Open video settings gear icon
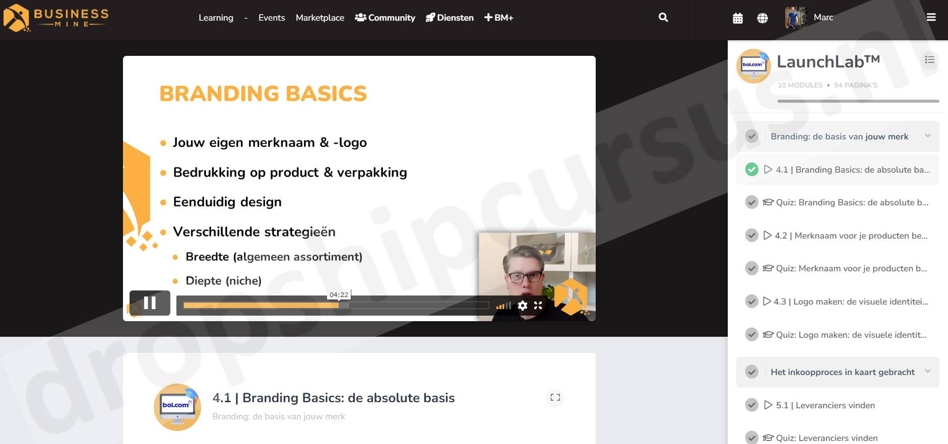 523,306
